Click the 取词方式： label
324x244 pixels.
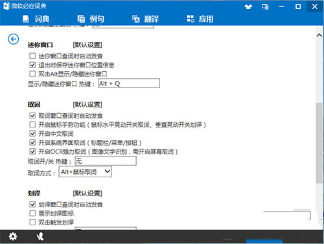tap(41, 173)
